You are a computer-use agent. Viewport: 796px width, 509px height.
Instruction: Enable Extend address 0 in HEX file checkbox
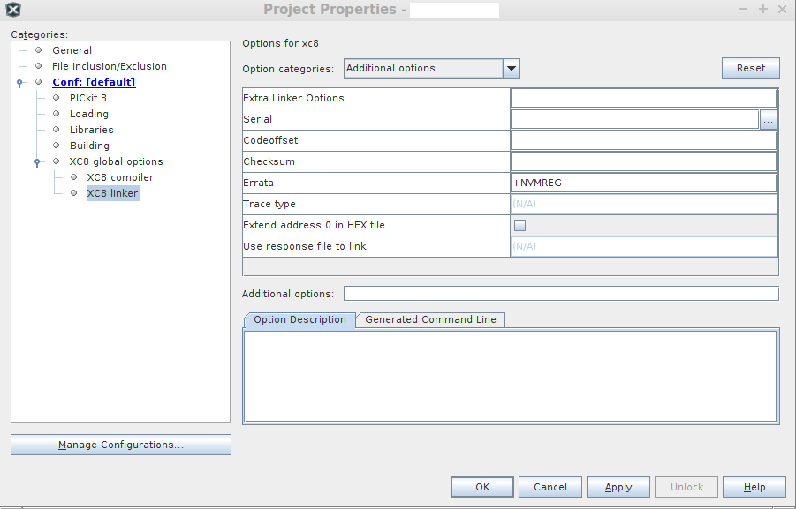click(519, 225)
